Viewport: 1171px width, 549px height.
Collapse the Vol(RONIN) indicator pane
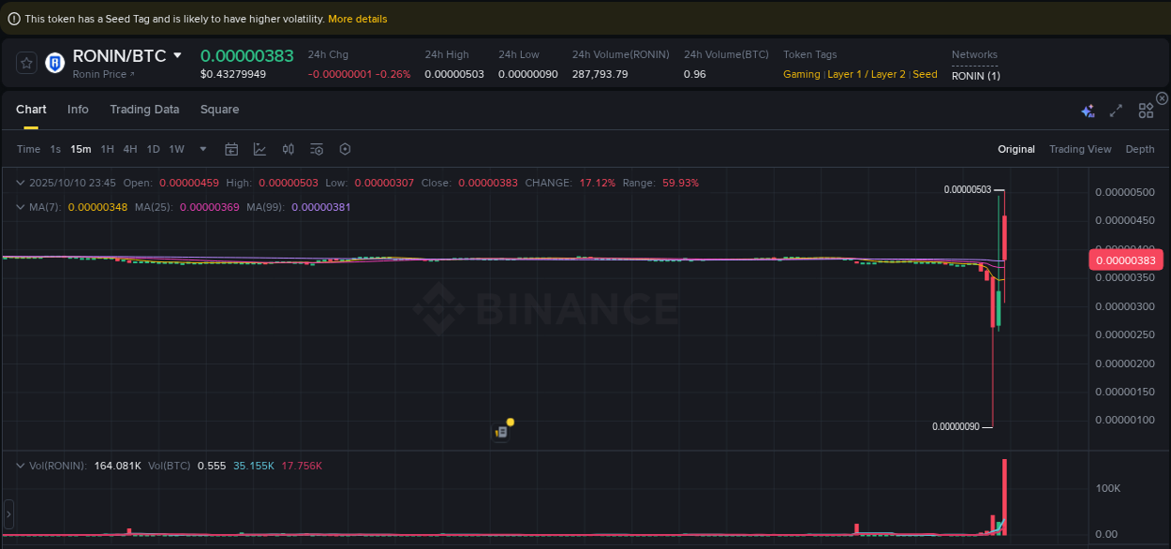[21, 464]
